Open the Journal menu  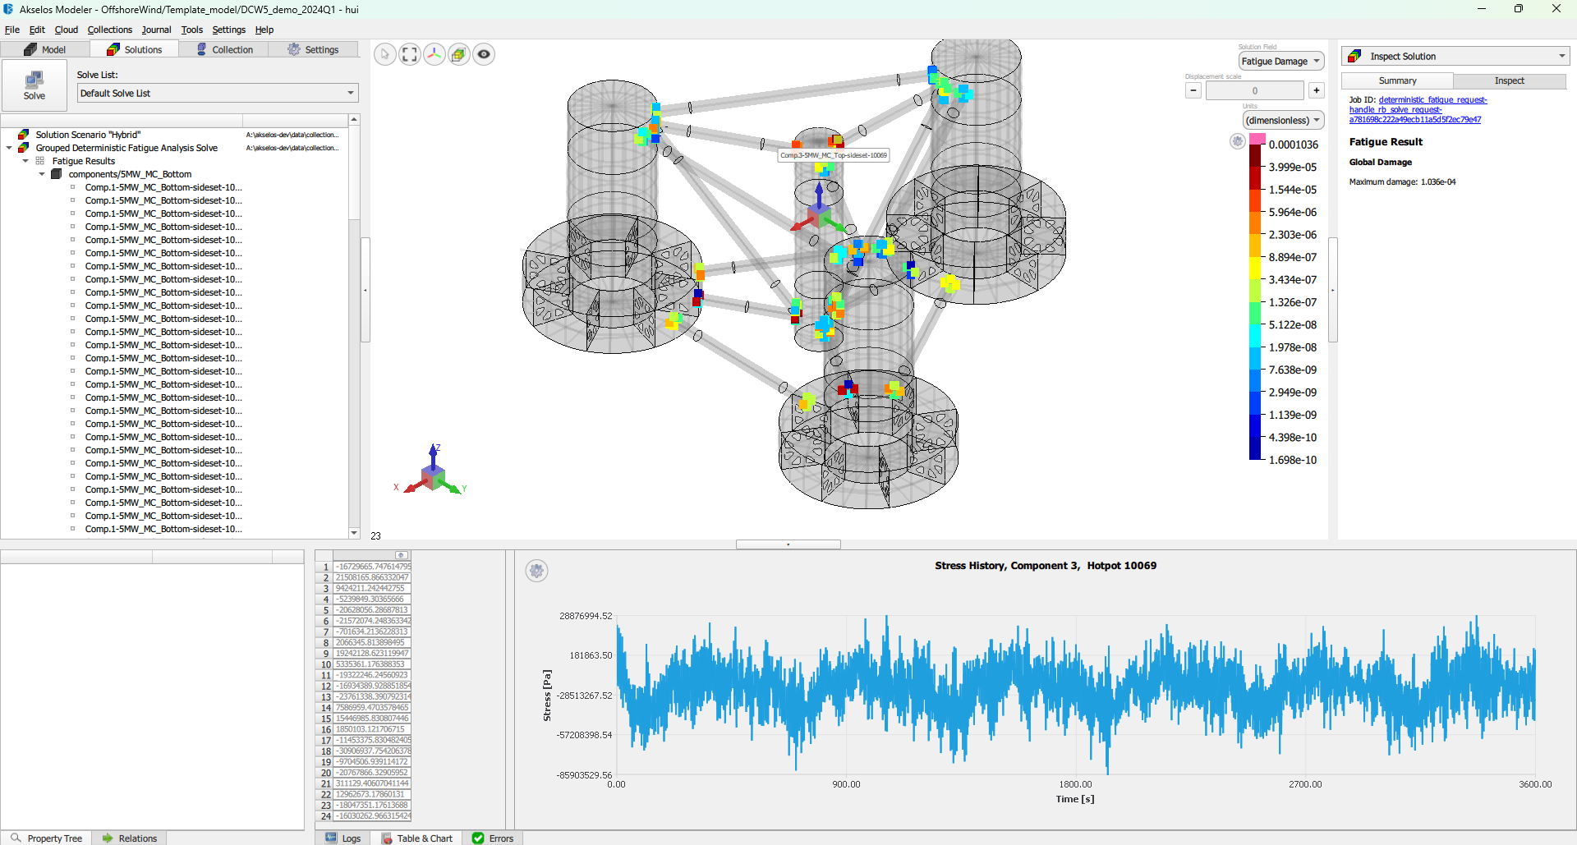156,30
